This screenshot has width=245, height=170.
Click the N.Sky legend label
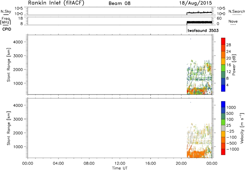6,11
